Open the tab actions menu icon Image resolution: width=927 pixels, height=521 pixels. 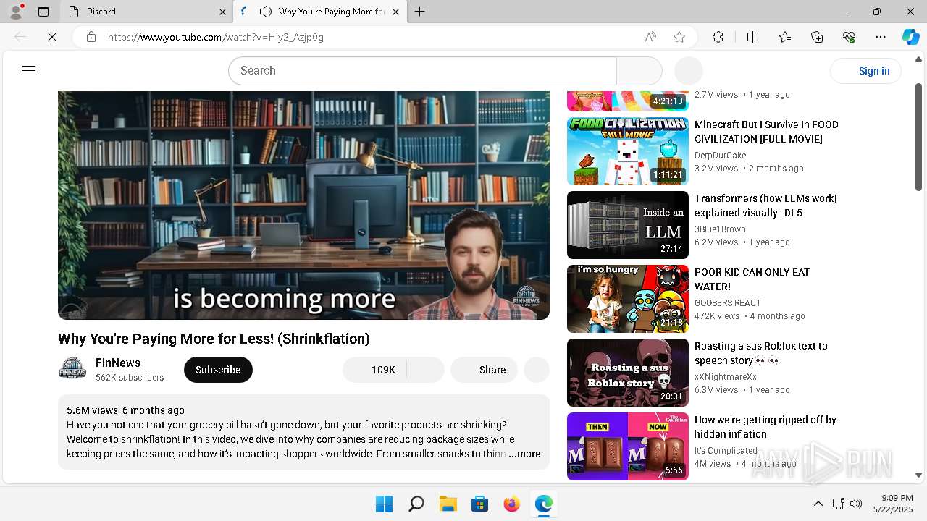tap(43, 12)
